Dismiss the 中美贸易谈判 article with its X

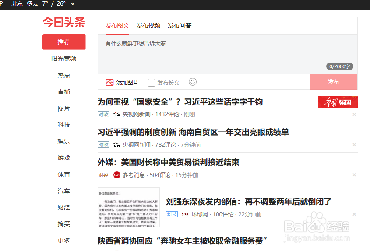(354, 174)
